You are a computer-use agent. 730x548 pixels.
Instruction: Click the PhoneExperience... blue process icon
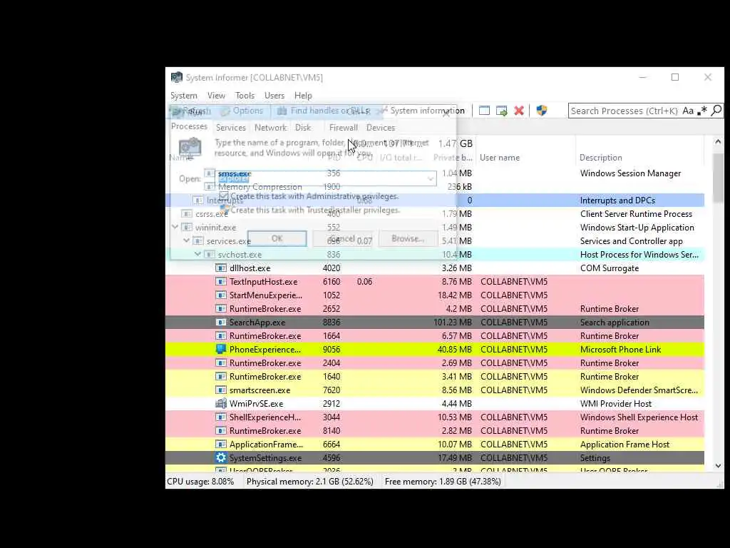click(x=221, y=349)
